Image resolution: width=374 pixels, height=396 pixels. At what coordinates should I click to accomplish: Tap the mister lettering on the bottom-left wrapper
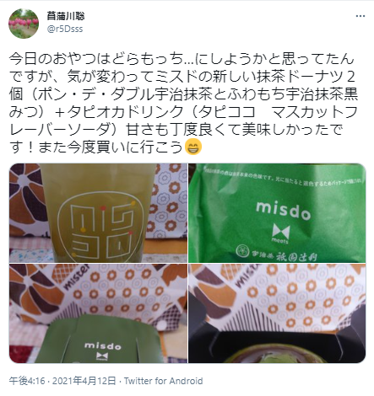76,276
